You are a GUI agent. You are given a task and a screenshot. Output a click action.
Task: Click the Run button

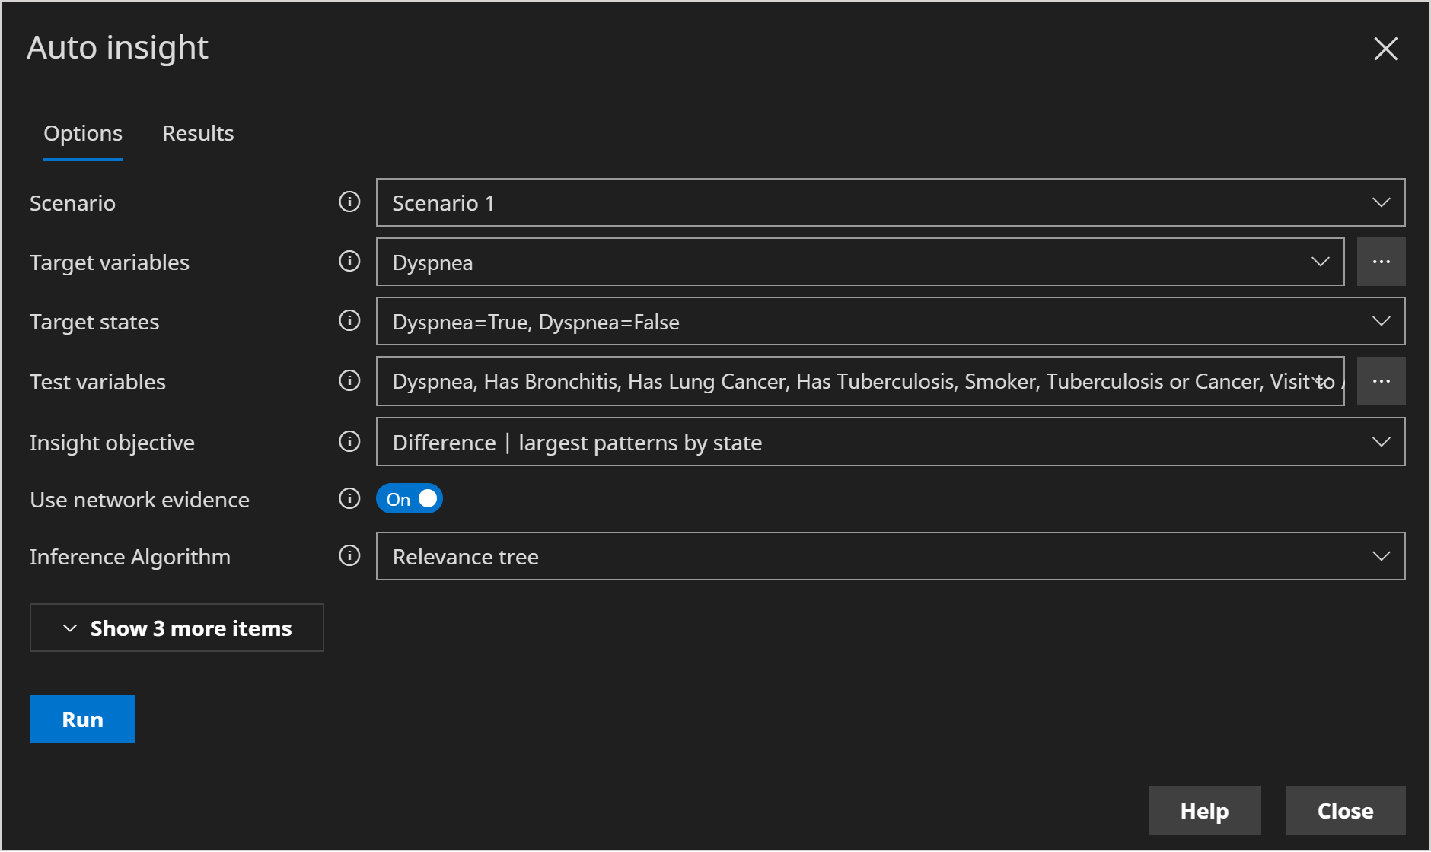(81, 718)
